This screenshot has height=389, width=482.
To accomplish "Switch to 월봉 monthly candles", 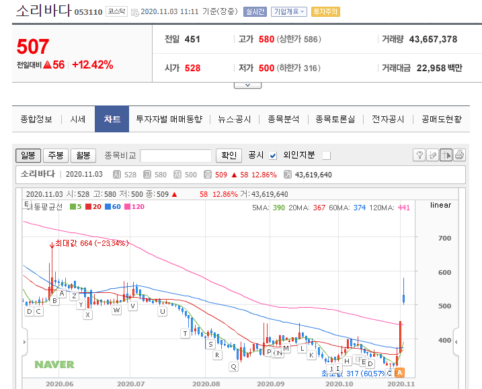I will (83, 155).
